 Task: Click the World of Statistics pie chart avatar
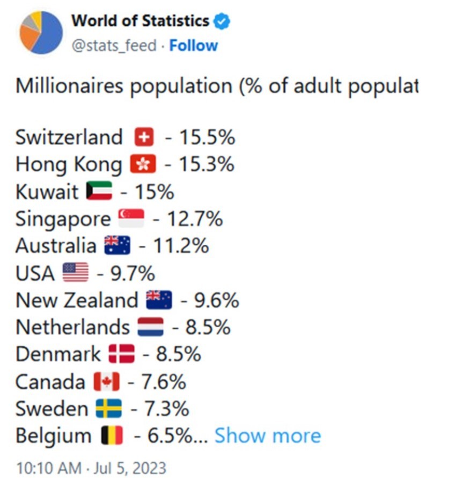(41, 32)
